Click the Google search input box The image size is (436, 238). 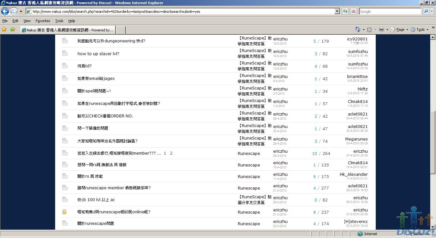pyautogui.click(x=390, y=11)
